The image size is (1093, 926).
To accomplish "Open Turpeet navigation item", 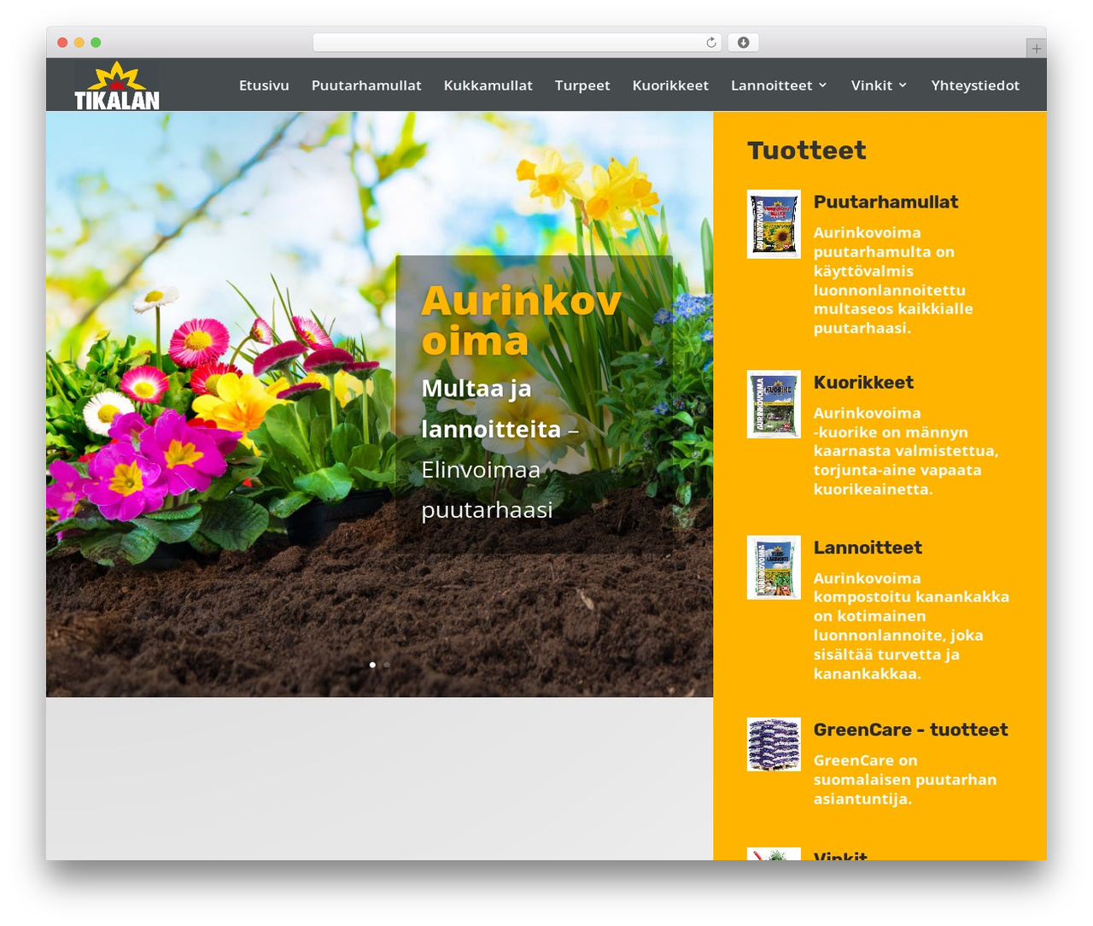I will [582, 85].
